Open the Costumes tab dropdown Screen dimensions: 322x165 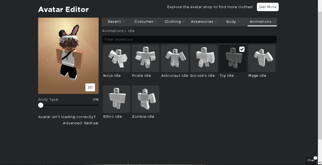[145, 22]
